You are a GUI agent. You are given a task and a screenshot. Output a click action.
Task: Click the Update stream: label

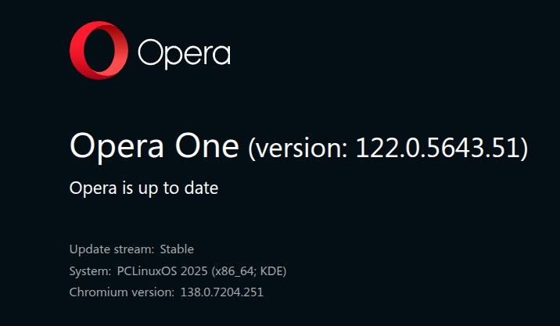coord(112,249)
